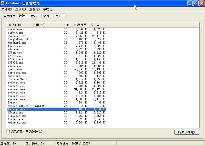Switch to the 性能 tab
Image resolution: width=205 pixels, height=146 pixels.
tap(36, 16)
